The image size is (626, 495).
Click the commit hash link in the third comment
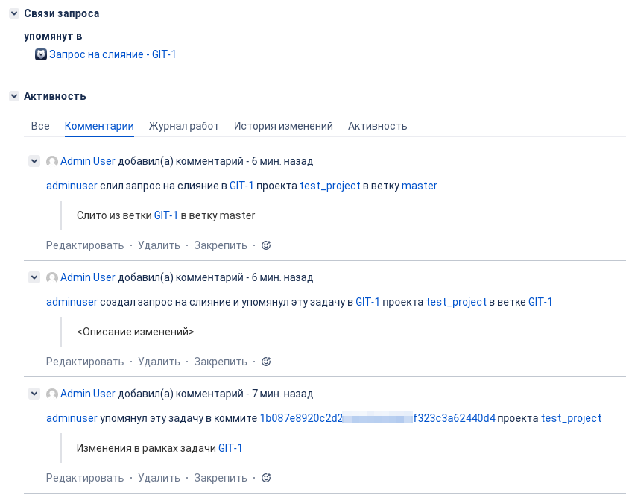pyautogui.click(x=376, y=418)
